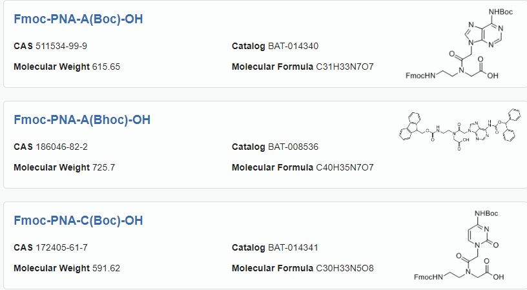Viewport: 527px width, 290px height.
Task: Click catalog number BAT-014341
Action: 293,247
